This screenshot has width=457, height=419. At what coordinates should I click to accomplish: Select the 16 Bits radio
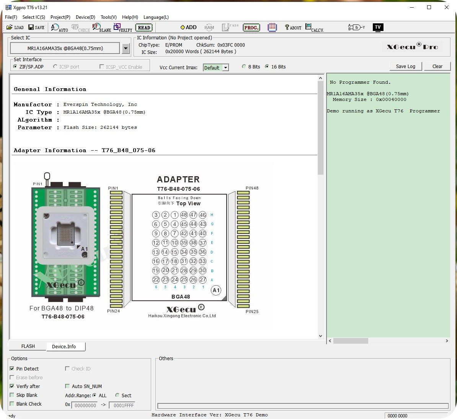tap(267, 67)
